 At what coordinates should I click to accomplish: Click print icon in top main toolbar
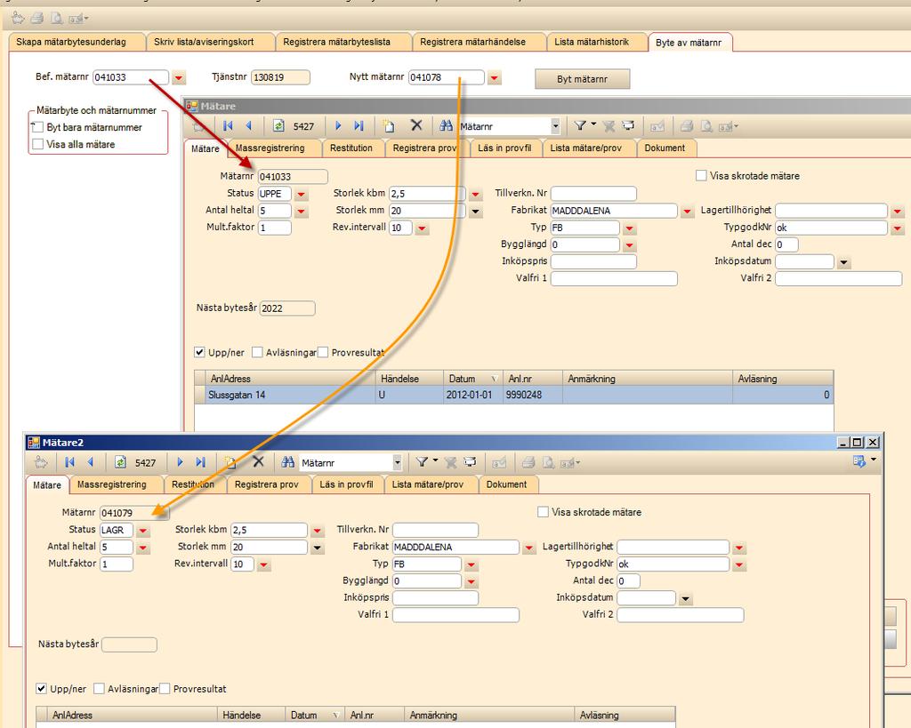click(37, 18)
